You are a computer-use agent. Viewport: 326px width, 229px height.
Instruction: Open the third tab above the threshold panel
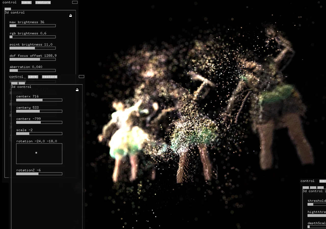(320, 188)
